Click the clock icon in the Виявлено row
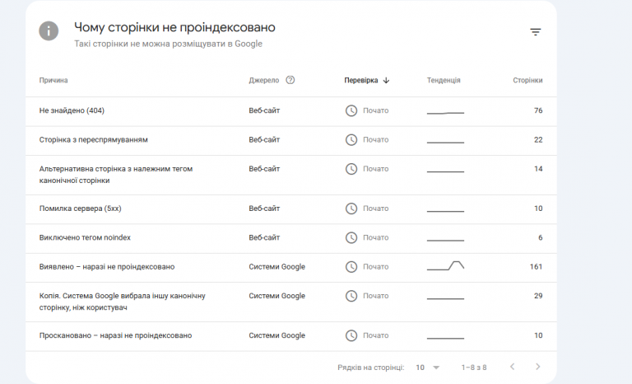Viewport: 632px width, 384px height. coord(351,266)
